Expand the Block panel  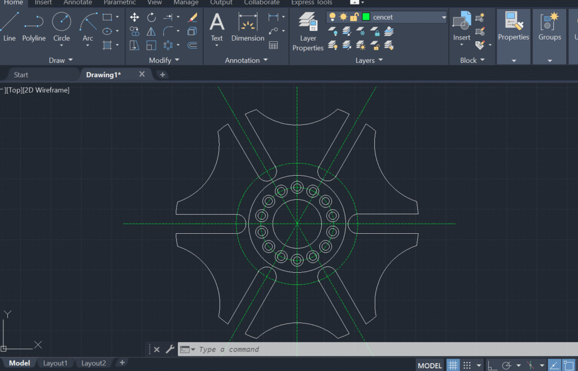tap(472, 60)
